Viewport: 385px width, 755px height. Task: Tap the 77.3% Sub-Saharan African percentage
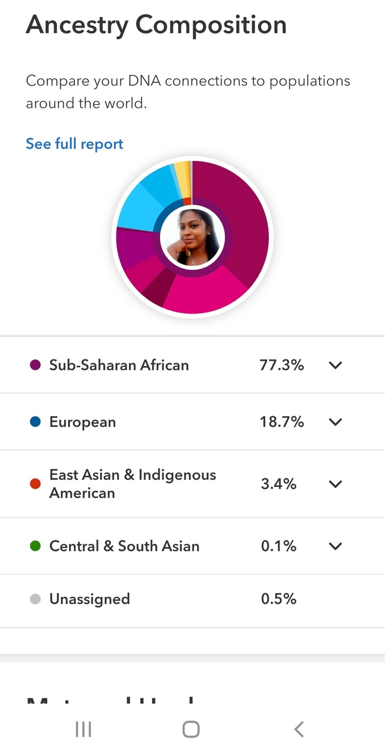(x=282, y=365)
